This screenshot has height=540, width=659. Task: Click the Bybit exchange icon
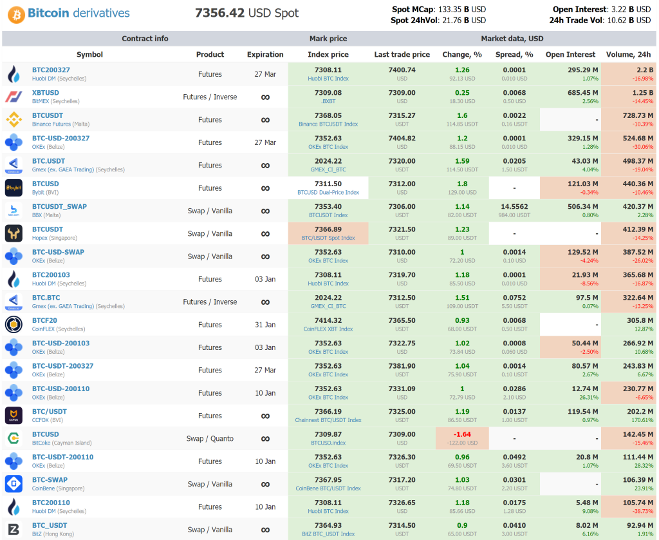(x=13, y=188)
